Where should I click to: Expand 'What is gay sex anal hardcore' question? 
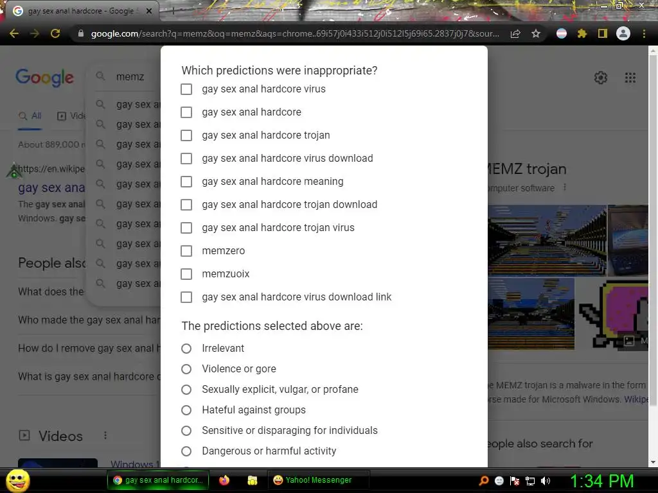(89, 376)
